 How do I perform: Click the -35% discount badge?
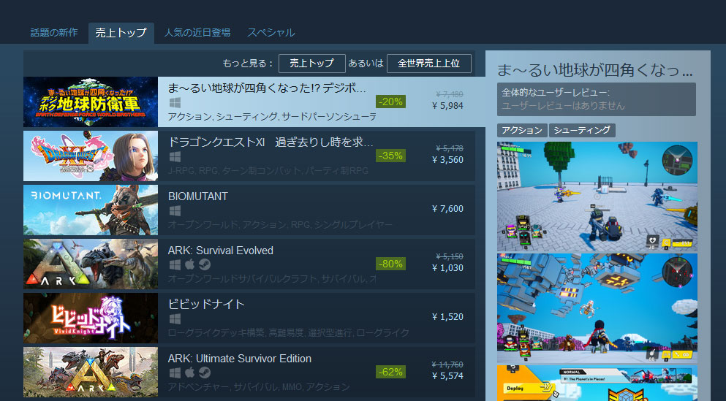(x=390, y=156)
